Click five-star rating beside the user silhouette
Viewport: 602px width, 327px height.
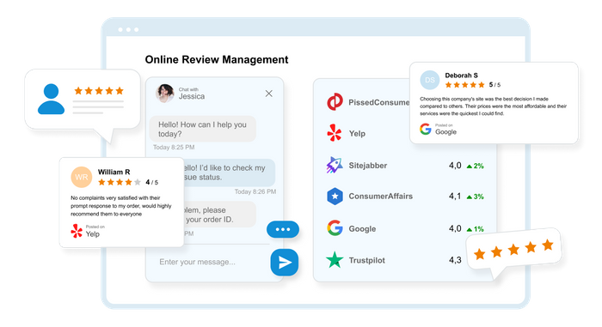tap(99, 91)
